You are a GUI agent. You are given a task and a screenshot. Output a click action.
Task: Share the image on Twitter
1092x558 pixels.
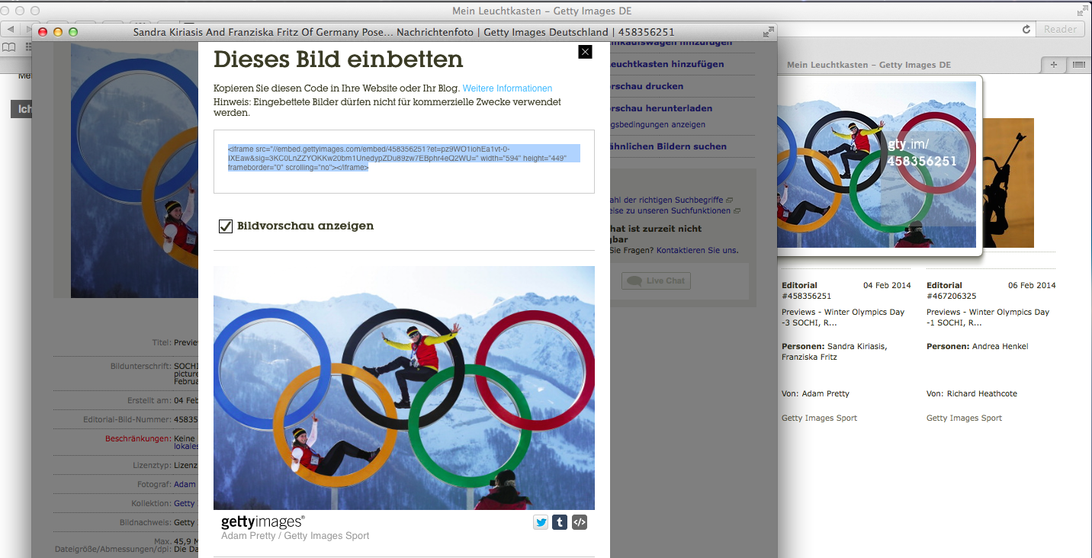point(541,522)
